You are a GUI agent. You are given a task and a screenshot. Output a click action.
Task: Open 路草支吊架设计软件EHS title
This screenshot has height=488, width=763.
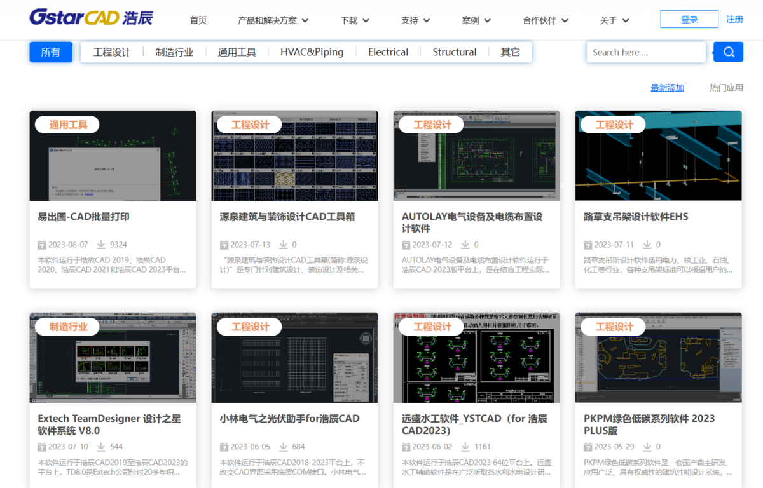click(x=636, y=217)
